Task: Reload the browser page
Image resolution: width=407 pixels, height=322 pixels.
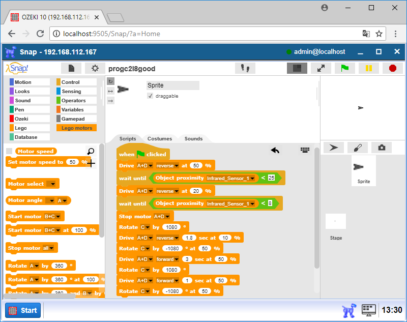Action: click(x=40, y=34)
